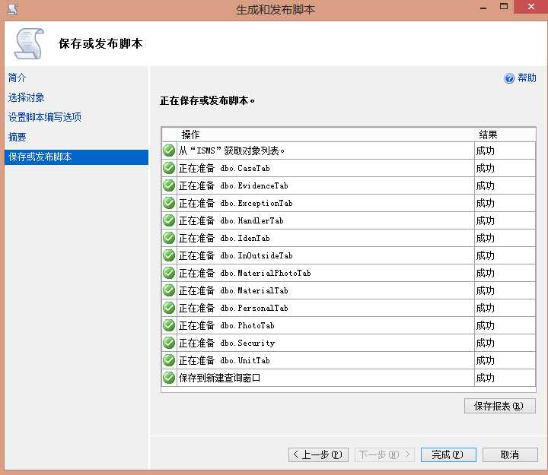The image size is (548, 475).
Task: Click the blue help question-mark icon
Action: [x=509, y=78]
